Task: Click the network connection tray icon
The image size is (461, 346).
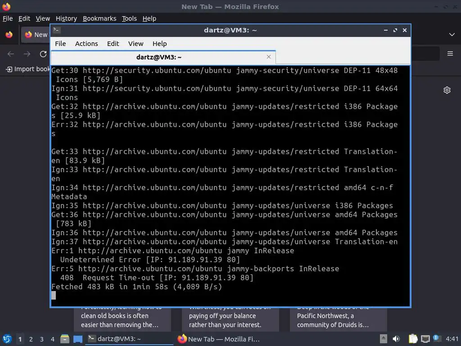Action: coord(425,339)
